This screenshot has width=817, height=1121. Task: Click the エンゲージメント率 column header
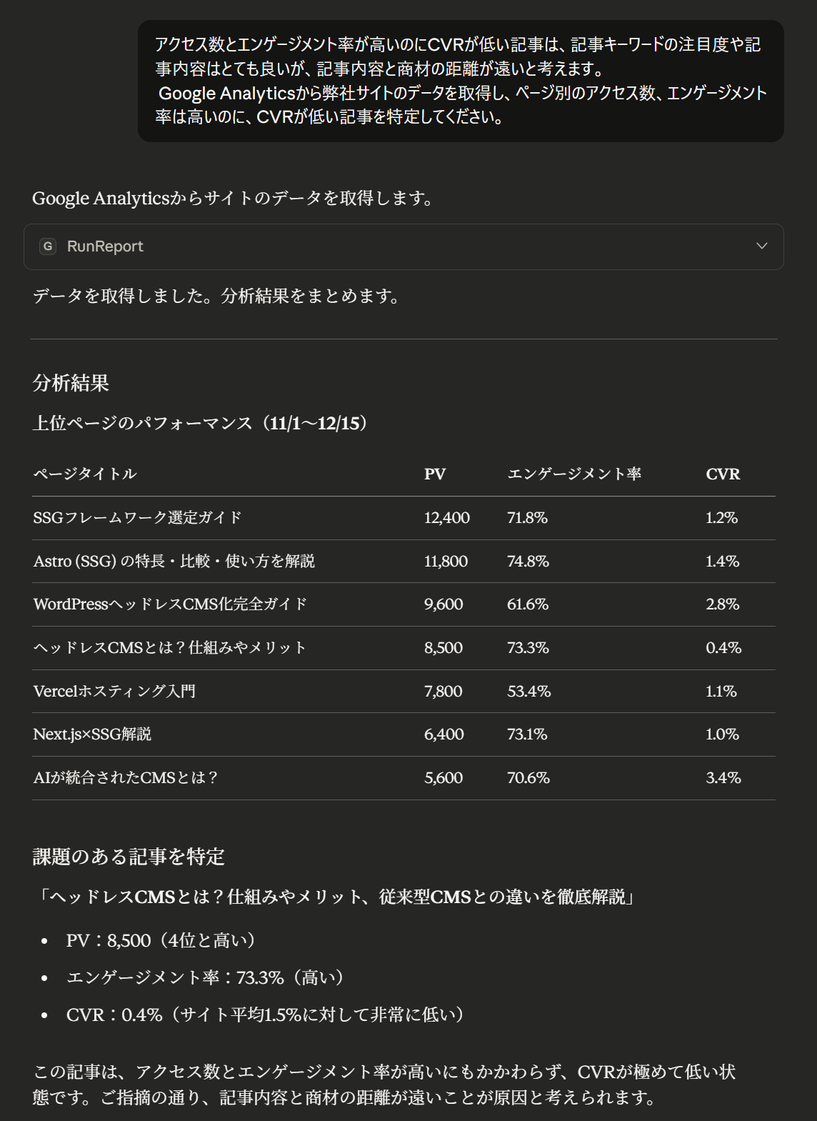click(574, 474)
